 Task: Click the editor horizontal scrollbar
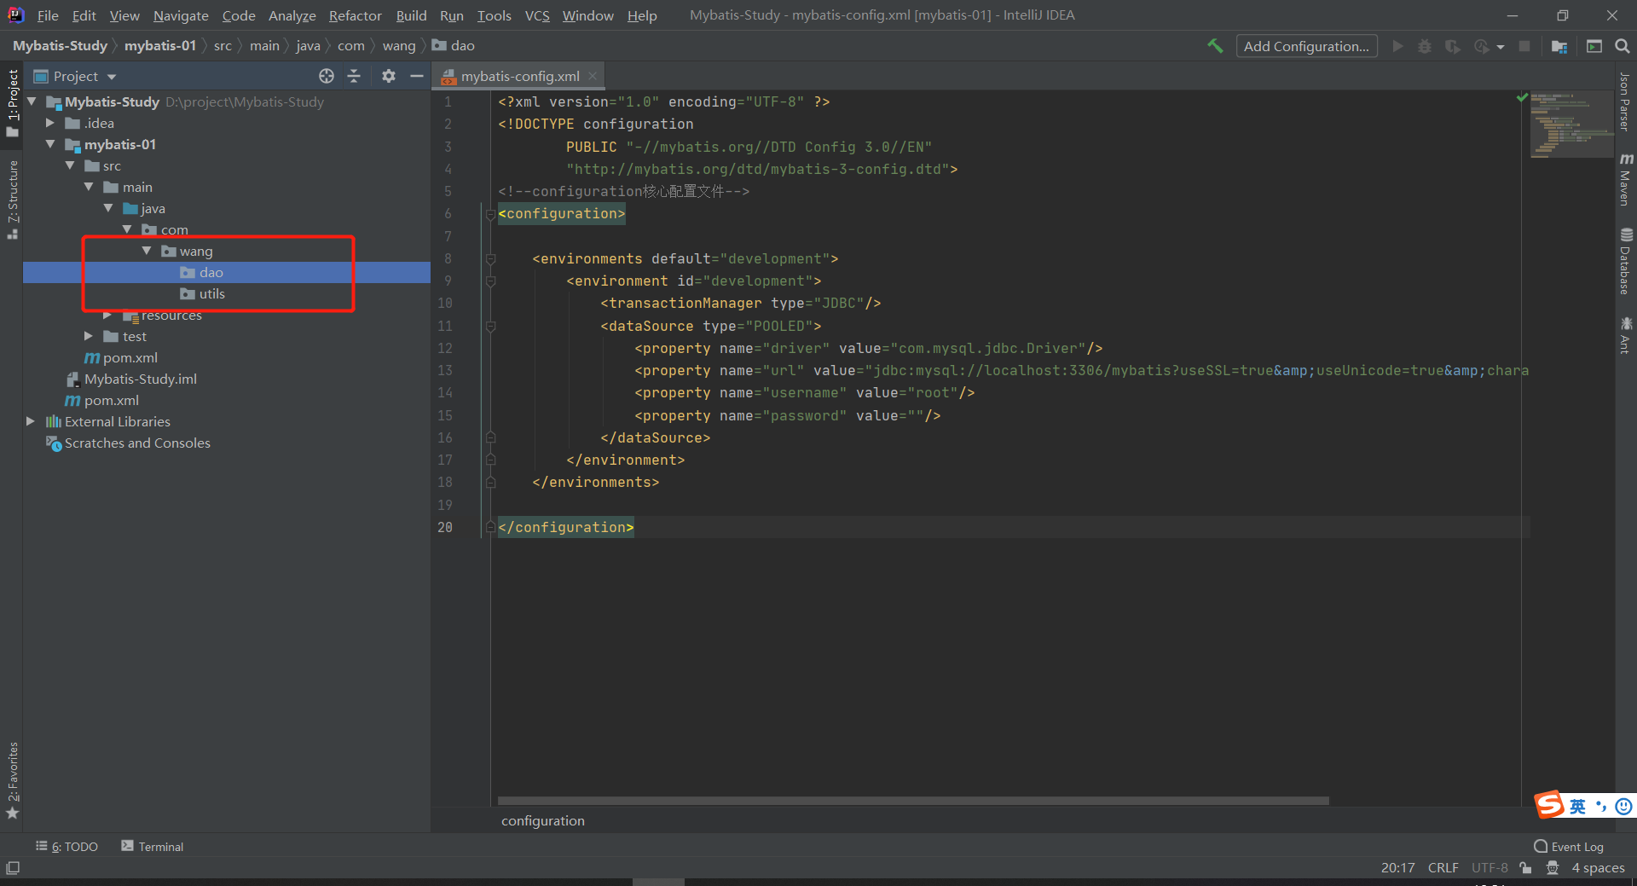pyautogui.click(x=913, y=801)
